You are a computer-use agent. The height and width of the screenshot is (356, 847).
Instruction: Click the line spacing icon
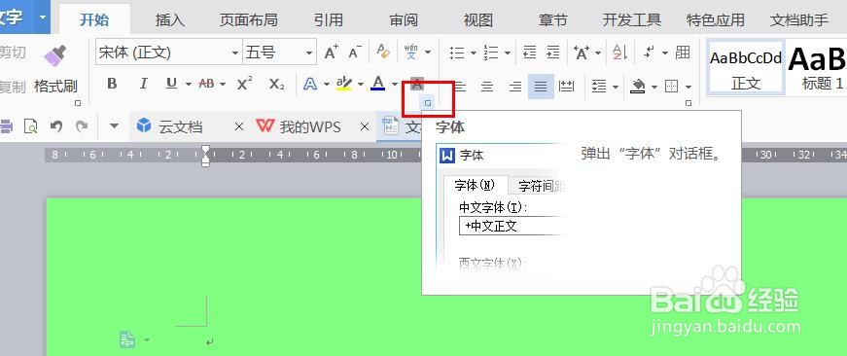599,86
